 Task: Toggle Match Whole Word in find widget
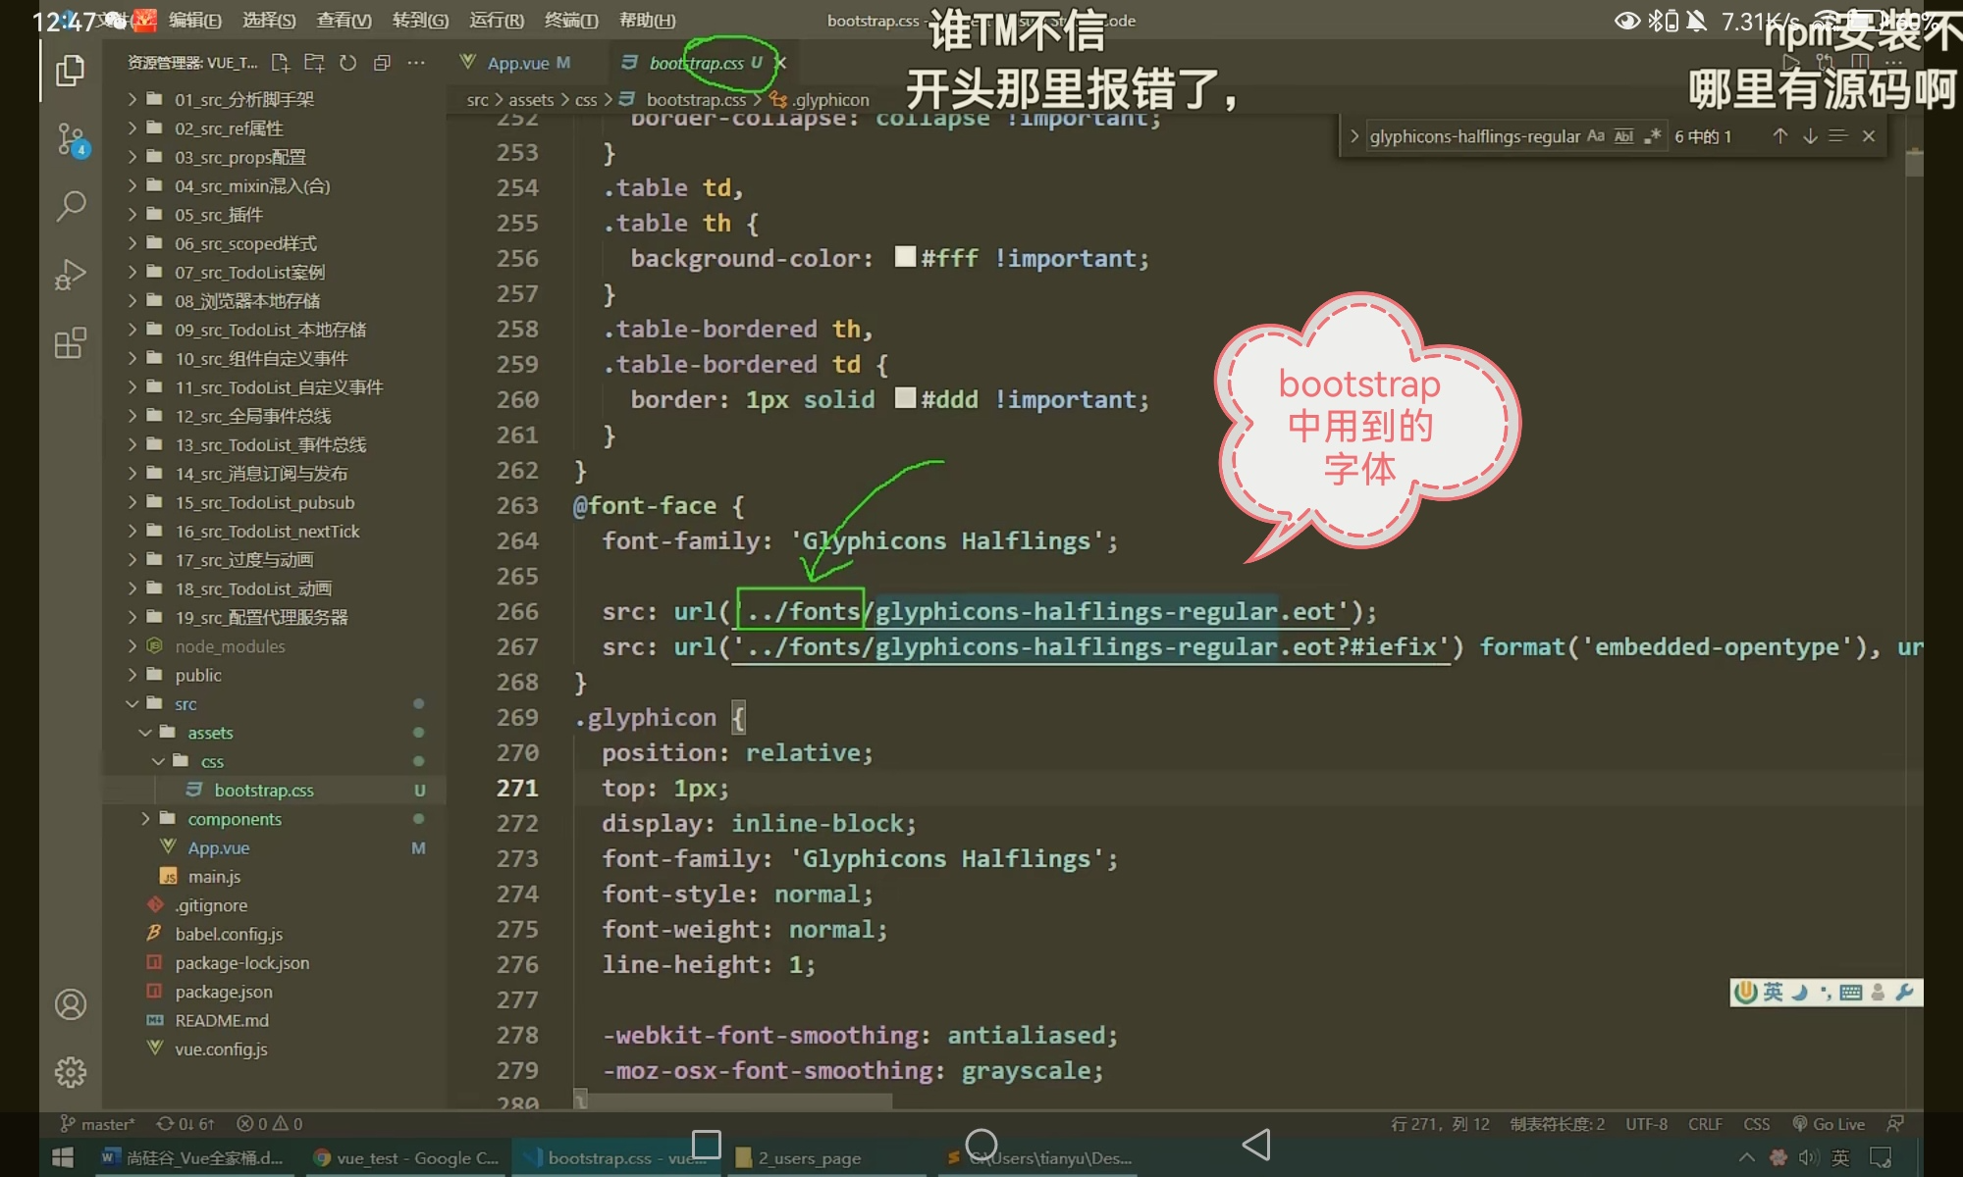(x=1624, y=136)
